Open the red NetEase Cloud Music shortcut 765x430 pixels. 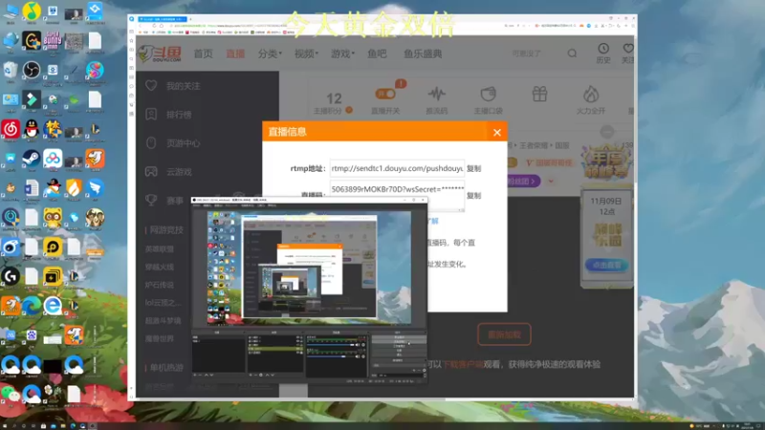click(x=11, y=129)
